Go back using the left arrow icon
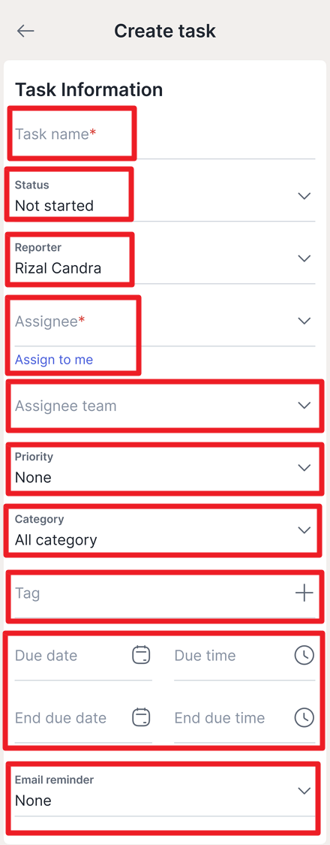 click(25, 32)
